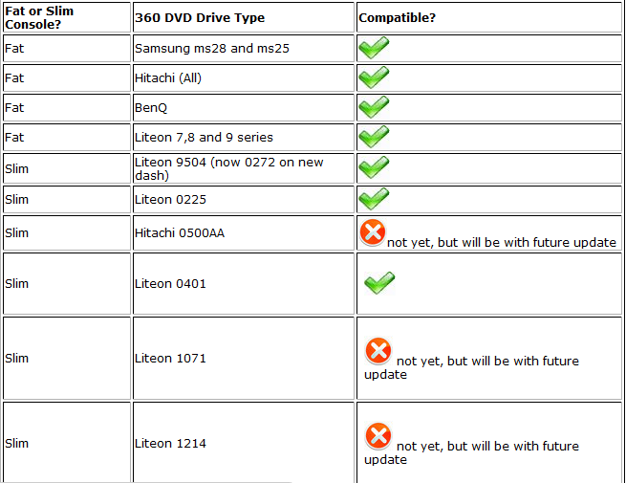Screen dimensions: 626x483
Task: Click the "Liteon 0401" drive name
Action: click(x=170, y=284)
